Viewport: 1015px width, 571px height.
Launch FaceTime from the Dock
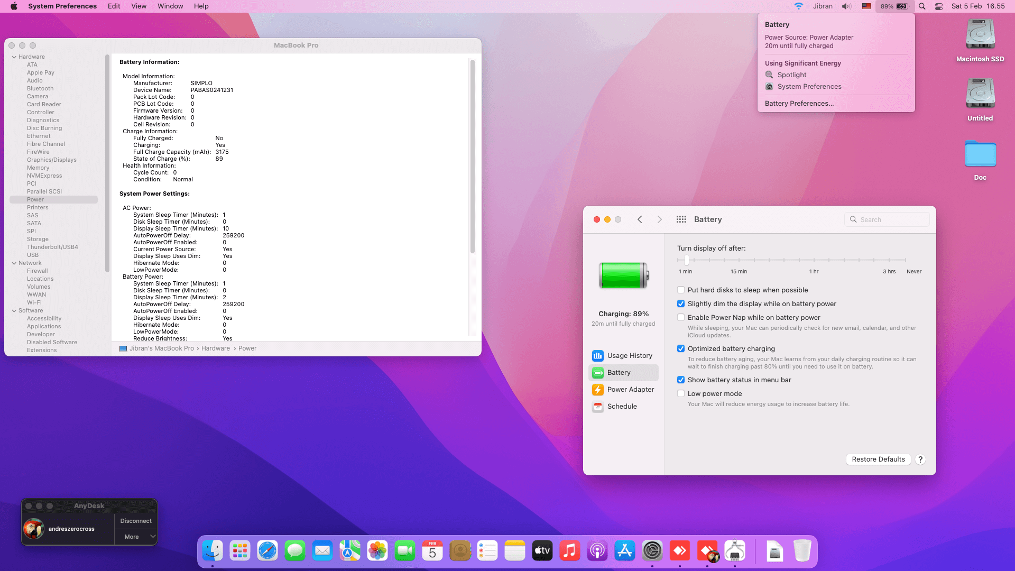[x=405, y=551]
